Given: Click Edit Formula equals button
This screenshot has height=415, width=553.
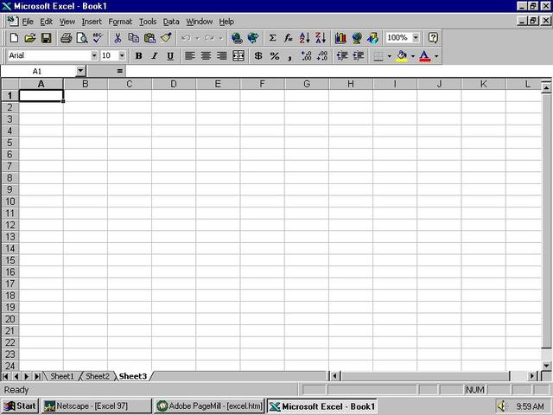Looking at the screenshot, I should 120,71.
